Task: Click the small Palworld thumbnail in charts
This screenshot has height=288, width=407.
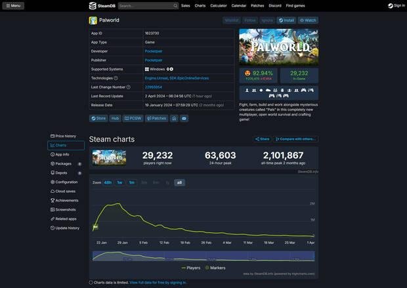Action: pyautogui.click(x=109, y=157)
